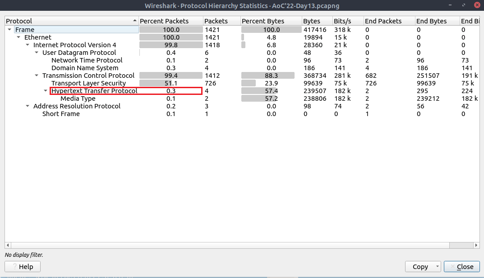The width and height of the screenshot is (484, 278).
Task: Sort by the End Bytes column header
Action: [437, 21]
